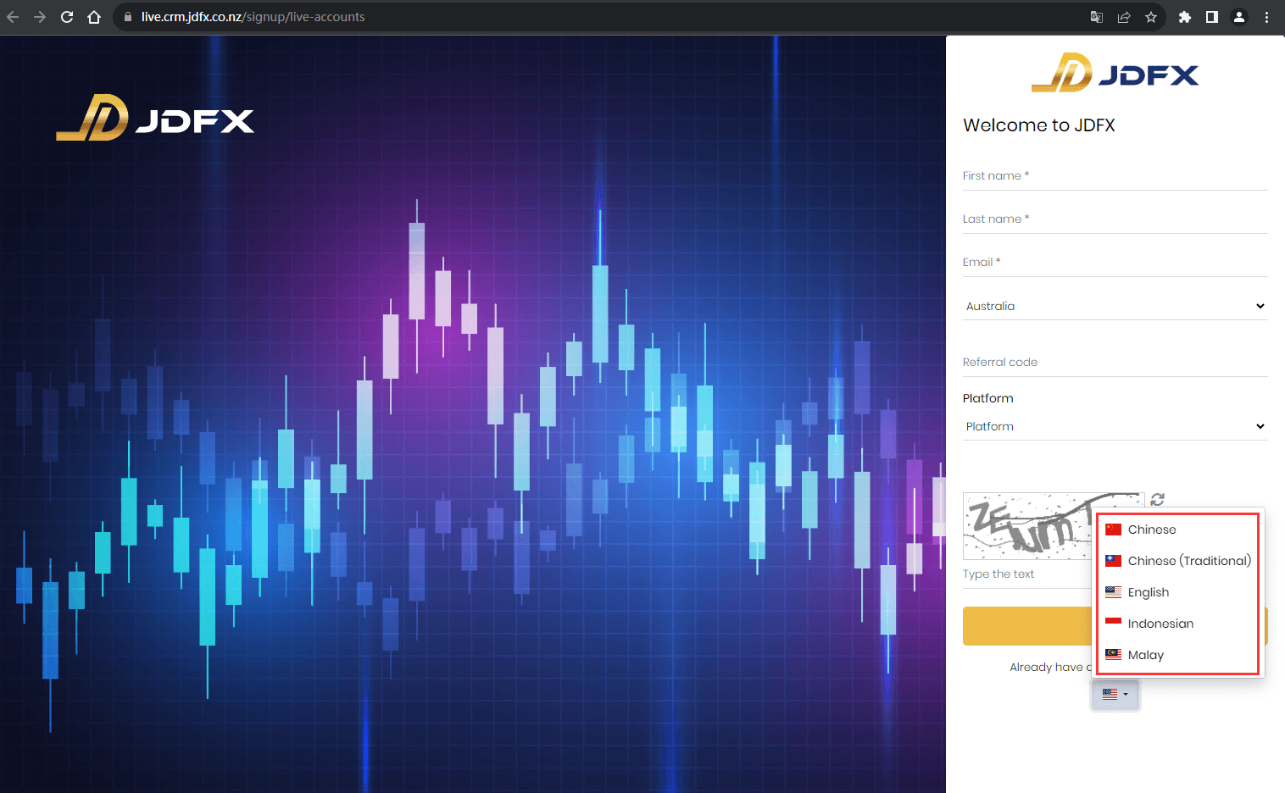Screen dimensions: 1285x793
Task: Click JDFX logo above the form
Action: (1115, 73)
